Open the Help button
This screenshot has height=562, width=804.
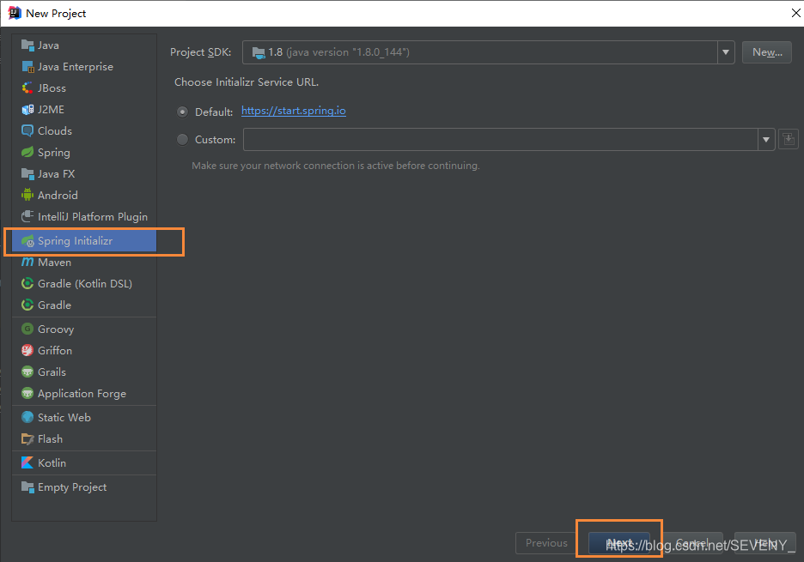click(765, 543)
